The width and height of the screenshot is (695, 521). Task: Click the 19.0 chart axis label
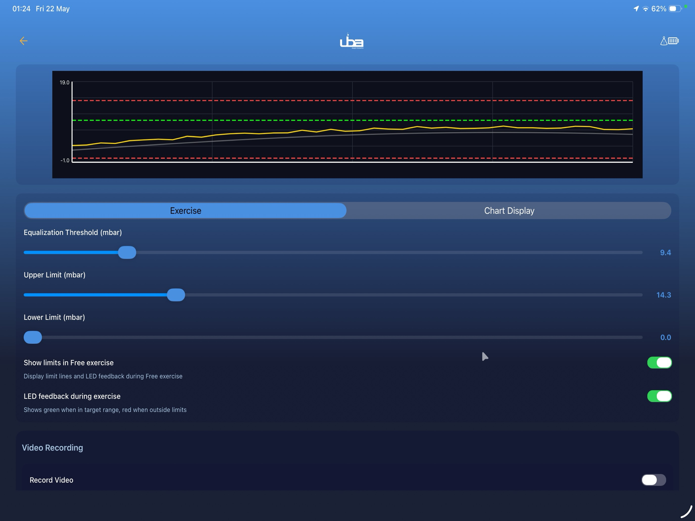click(64, 83)
